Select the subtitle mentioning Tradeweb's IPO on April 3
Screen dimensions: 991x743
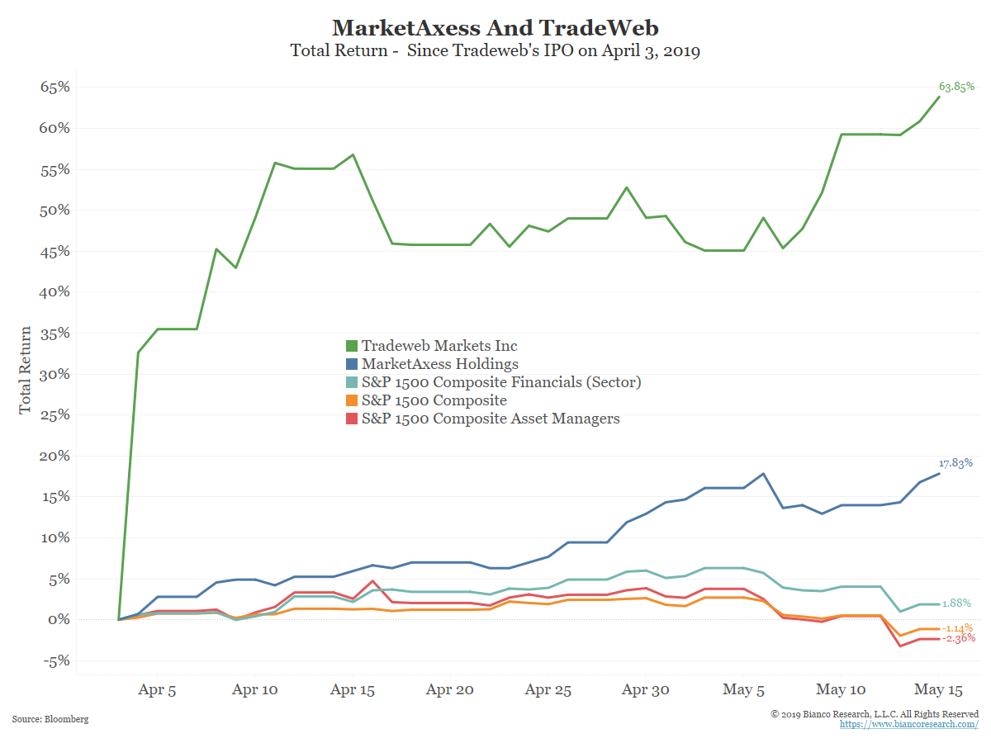[x=495, y=51]
